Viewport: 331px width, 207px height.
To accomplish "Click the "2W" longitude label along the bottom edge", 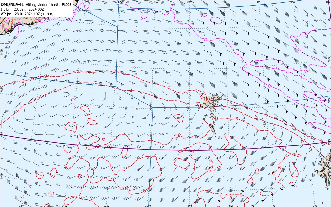I will point(315,206).
